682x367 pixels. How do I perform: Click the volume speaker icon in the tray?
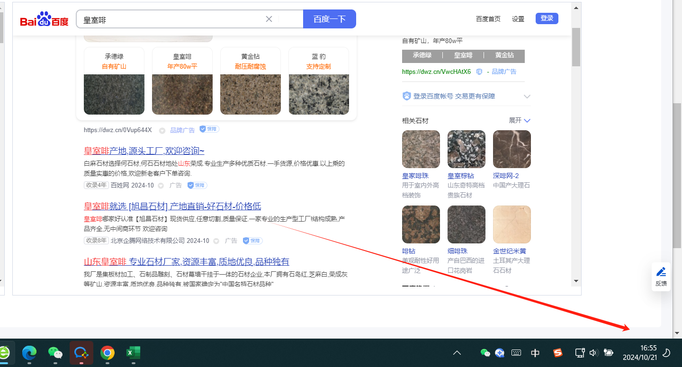click(594, 353)
